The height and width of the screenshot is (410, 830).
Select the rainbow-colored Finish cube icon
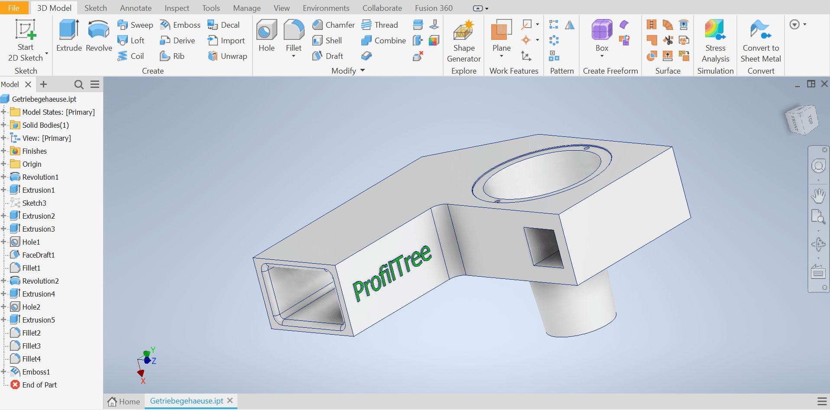(434, 41)
